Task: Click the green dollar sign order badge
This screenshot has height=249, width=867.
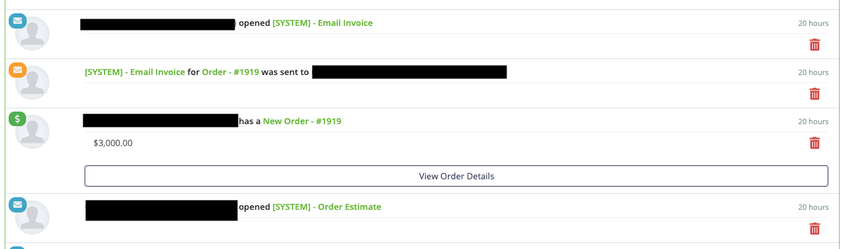Action: [17, 119]
